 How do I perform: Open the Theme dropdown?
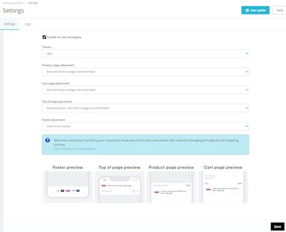145,54
